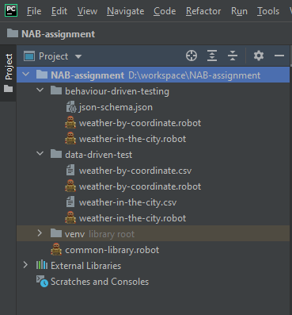This screenshot has width=292, height=315.
Task: Open the Edit menu
Action: tap(59, 11)
